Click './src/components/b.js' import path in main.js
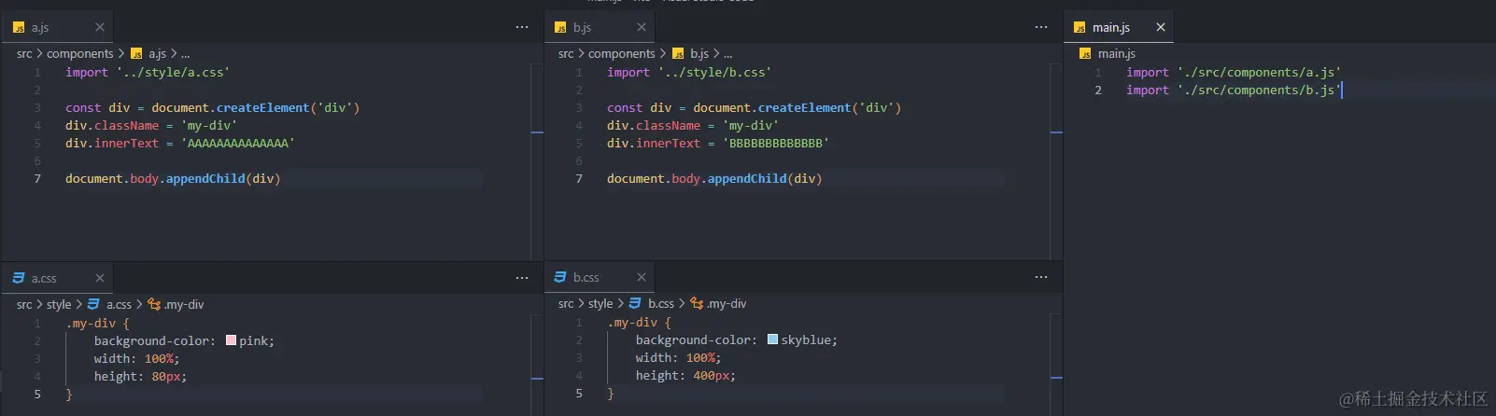This screenshot has width=1496, height=416. click(1259, 90)
